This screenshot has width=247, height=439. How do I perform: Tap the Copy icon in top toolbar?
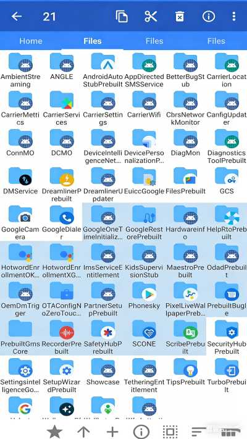click(122, 17)
